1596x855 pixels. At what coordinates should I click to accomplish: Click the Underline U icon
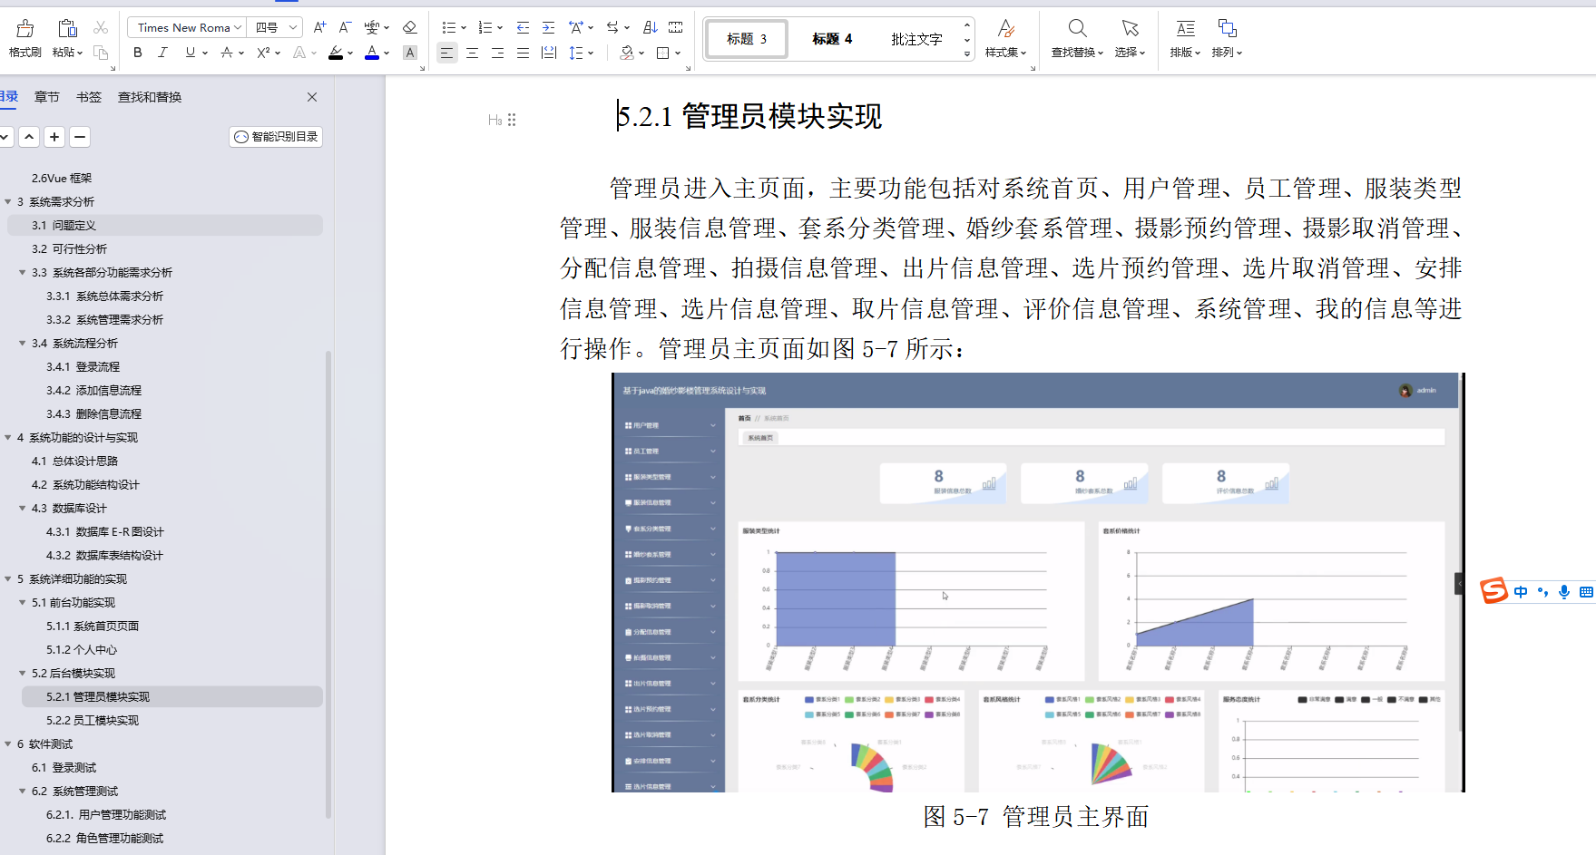click(x=190, y=53)
